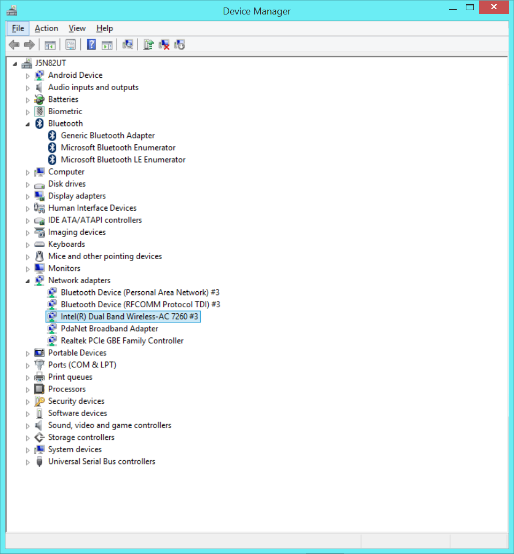Expand Ports (COM & LPT) category
Viewport: 514px width, 554px height.
click(27, 365)
